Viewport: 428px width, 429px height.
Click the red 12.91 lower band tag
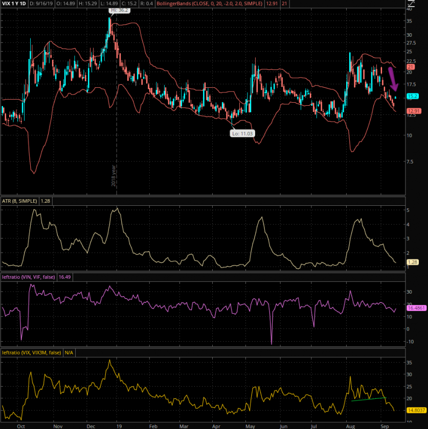(413, 111)
